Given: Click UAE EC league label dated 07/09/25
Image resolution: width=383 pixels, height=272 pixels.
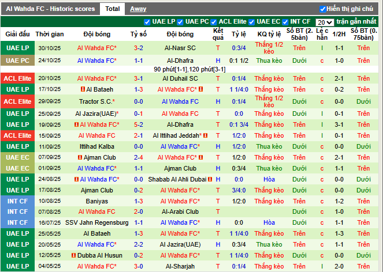Looking at the screenshot, I should point(17,157).
